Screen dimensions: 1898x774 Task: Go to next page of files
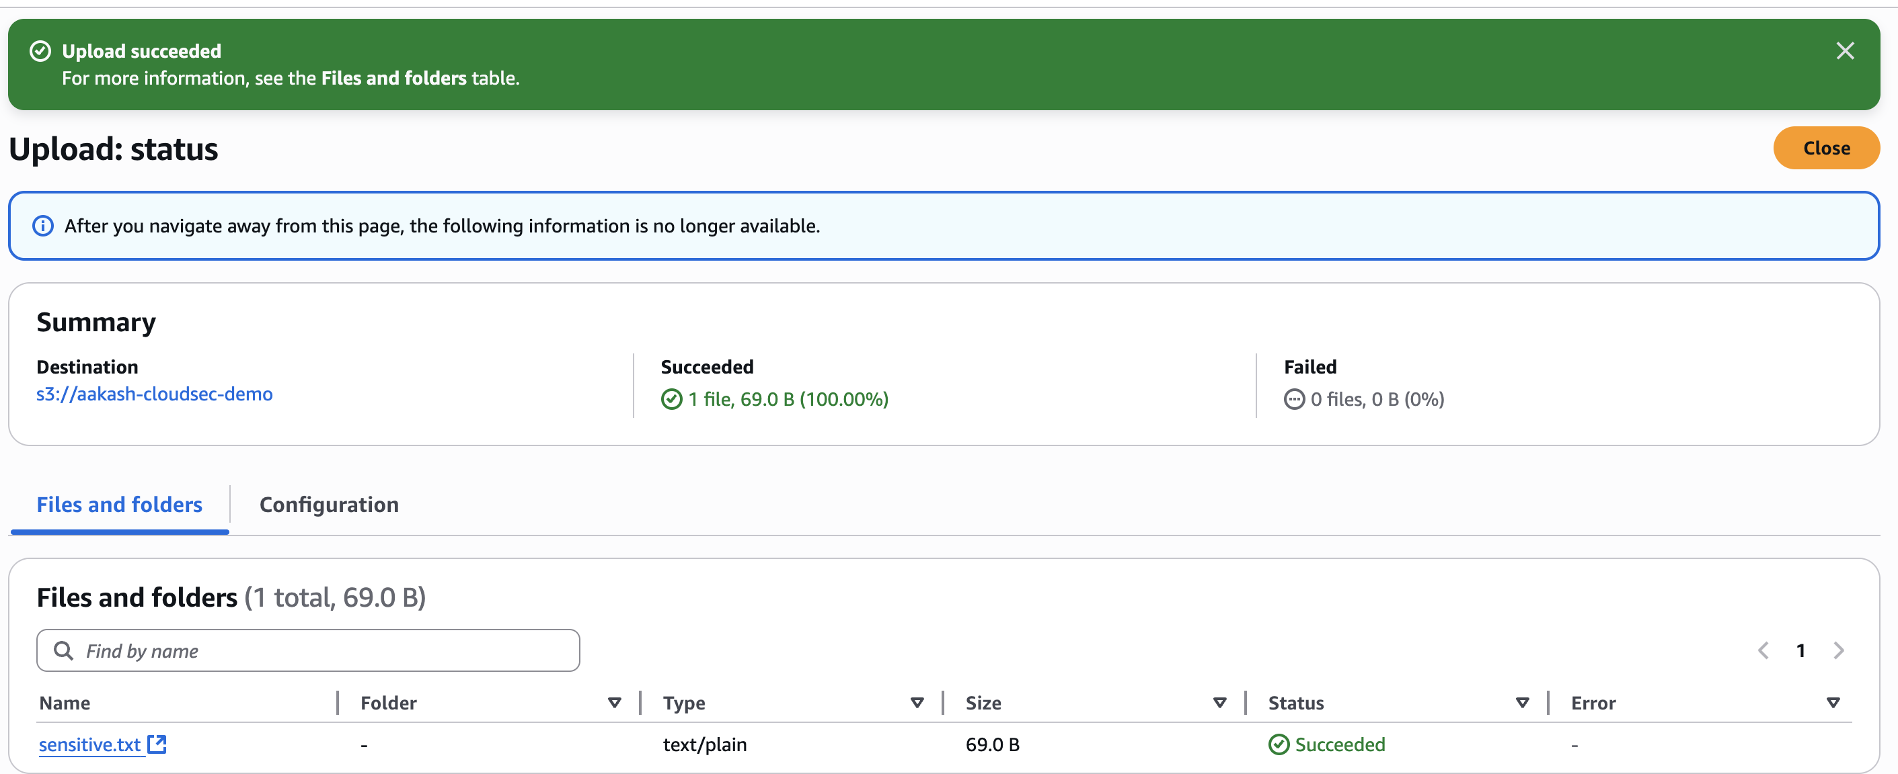click(x=1838, y=650)
